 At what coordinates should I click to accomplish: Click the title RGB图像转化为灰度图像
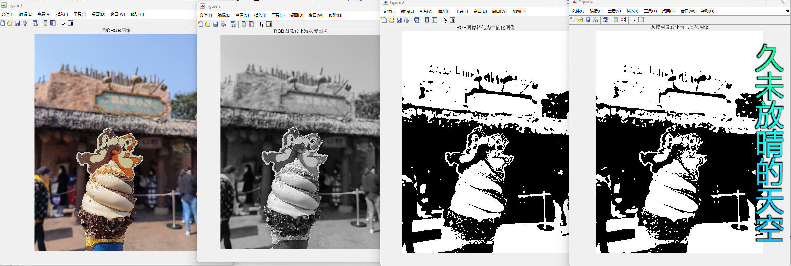[301, 31]
